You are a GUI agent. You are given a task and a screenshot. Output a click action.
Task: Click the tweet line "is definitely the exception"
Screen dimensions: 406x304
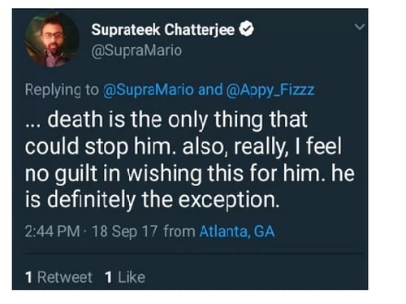point(152,200)
